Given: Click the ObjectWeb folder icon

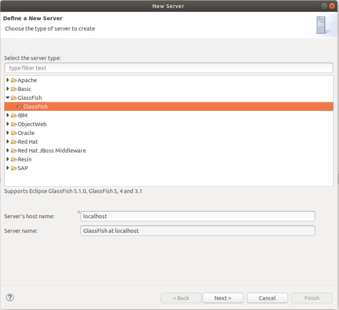Looking at the screenshot, I should pos(14,124).
